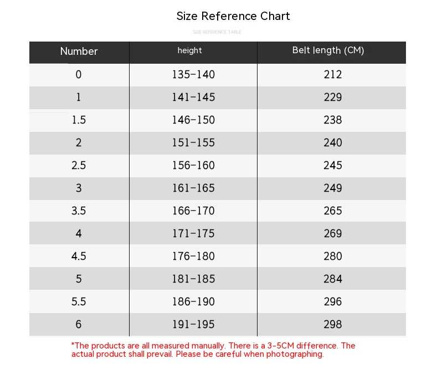Select height range 141-145
The width and height of the screenshot is (432, 369).
(193, 97)
